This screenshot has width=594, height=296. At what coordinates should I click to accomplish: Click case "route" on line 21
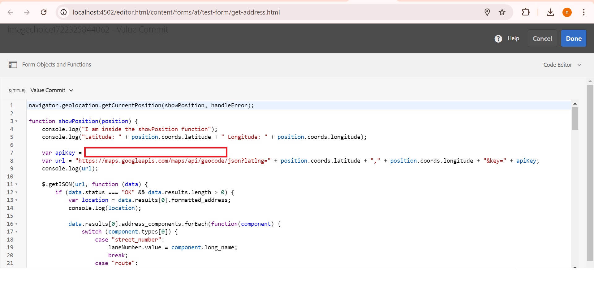pos(116,263)
